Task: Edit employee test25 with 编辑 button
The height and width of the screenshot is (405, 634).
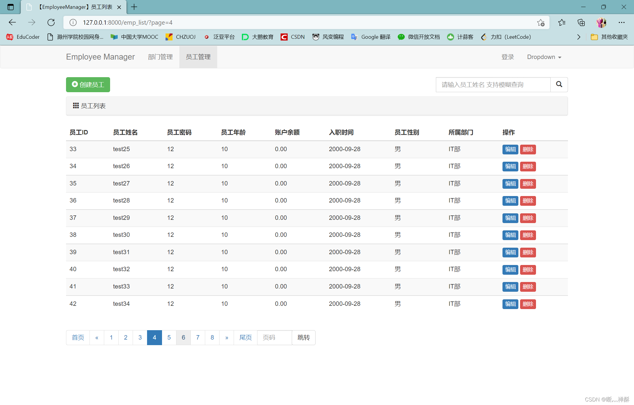Action: point(510,149)
